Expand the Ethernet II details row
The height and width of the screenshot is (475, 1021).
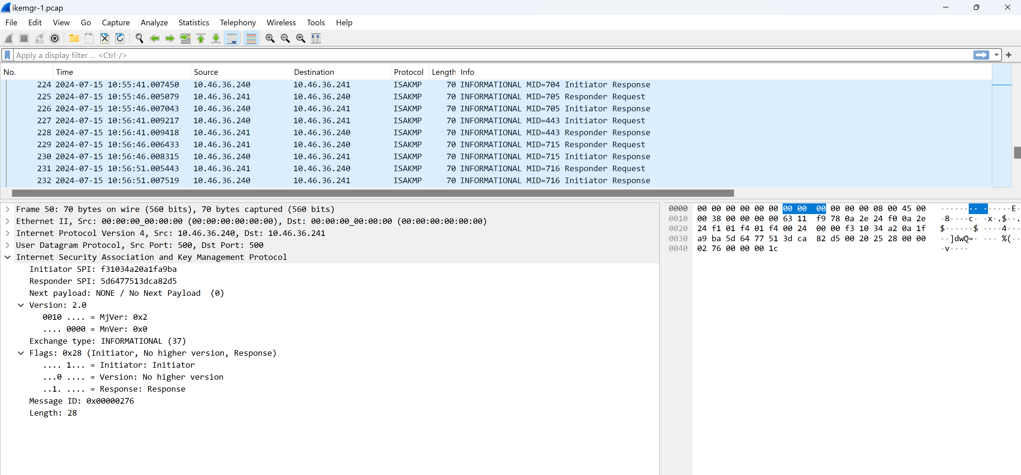click(7, 221)
